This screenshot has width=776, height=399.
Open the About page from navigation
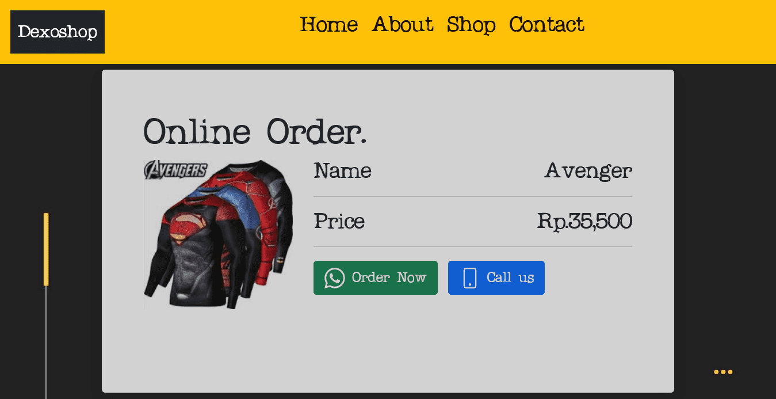403,24
